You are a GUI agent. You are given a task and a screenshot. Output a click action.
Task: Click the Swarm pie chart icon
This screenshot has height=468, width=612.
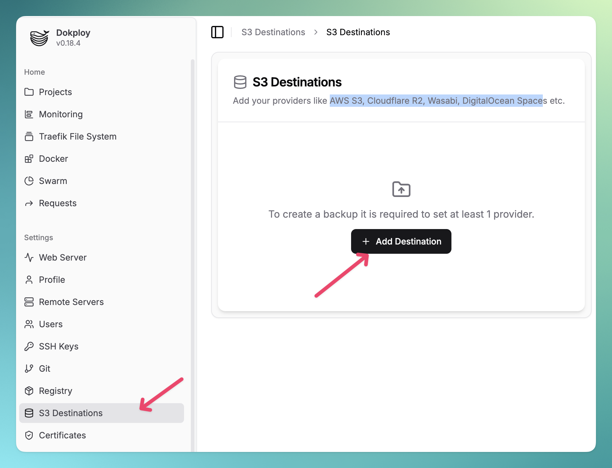click(29, 181)
